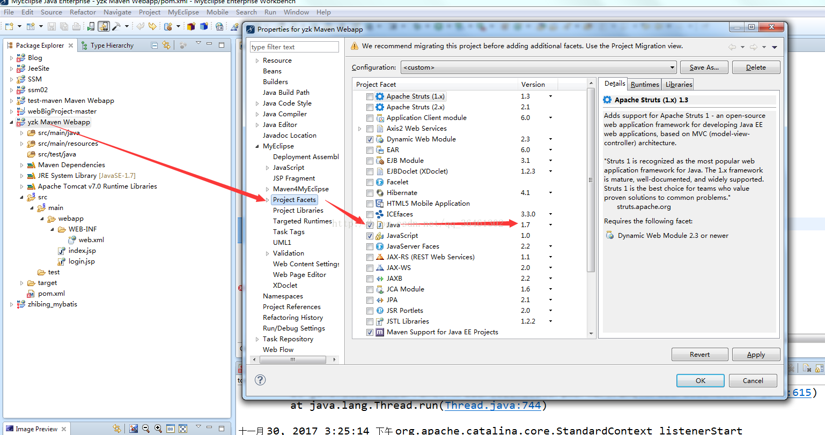Click the zoom out icon in Image Preview
The image size is (825, 435).
(x=145, y=429)
